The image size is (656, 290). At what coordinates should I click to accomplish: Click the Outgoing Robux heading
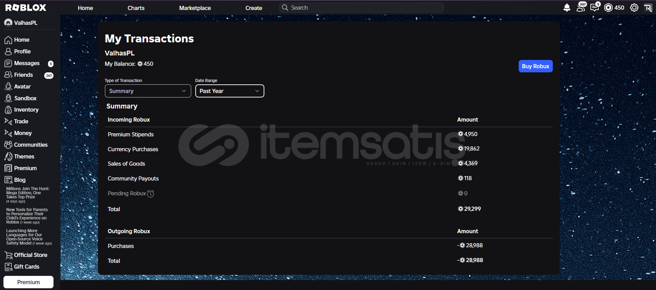pos(129,231)
